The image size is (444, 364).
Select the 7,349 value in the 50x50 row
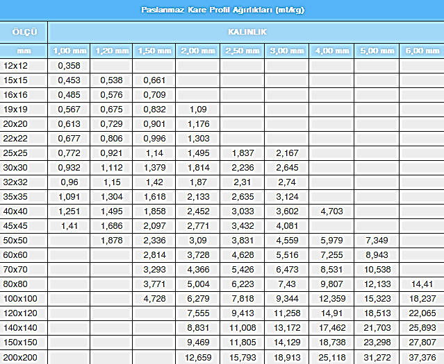[376, 240]
